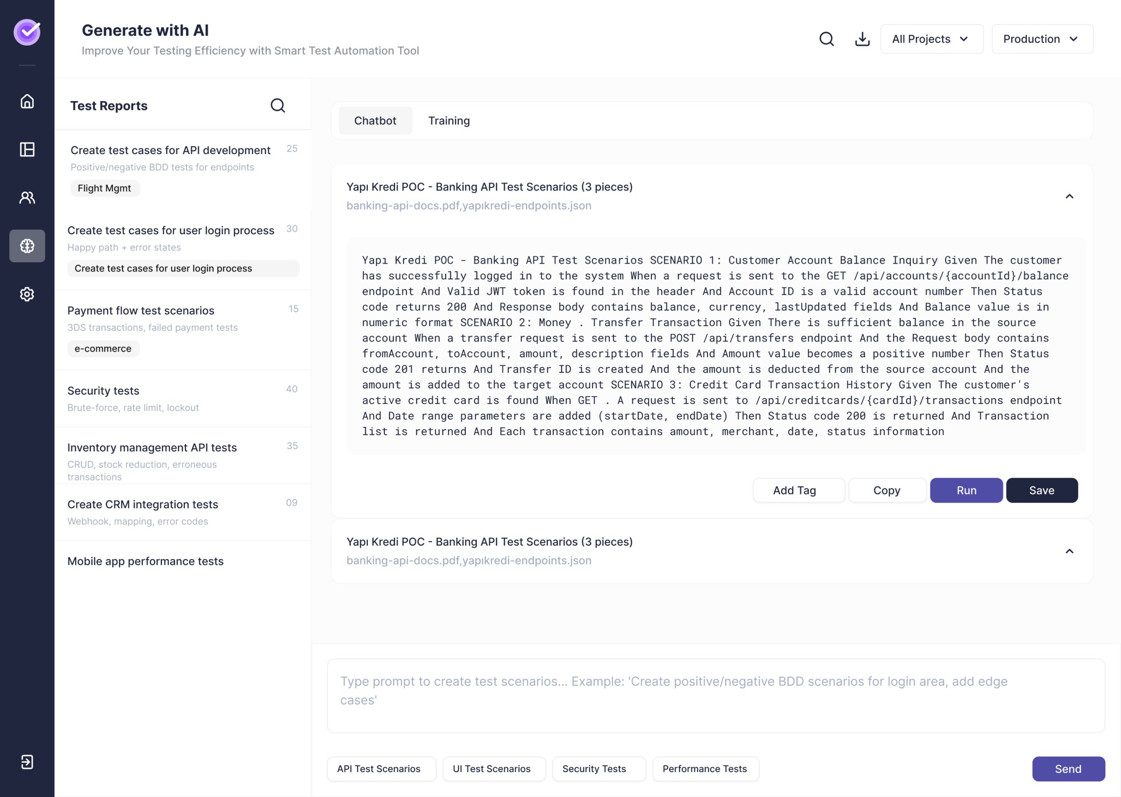Collapse the first Banking API scenarios card

[x=1069, y=196]
